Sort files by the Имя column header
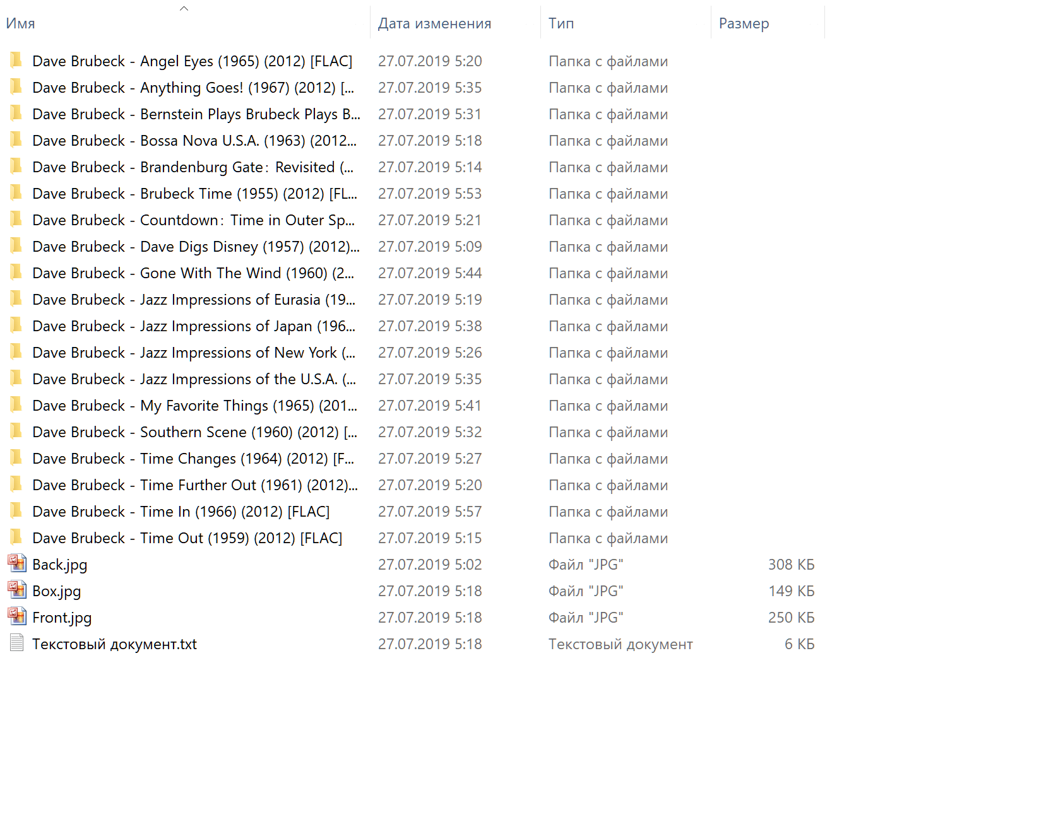This screenshot has width=1063, height=834. (20, 23)
